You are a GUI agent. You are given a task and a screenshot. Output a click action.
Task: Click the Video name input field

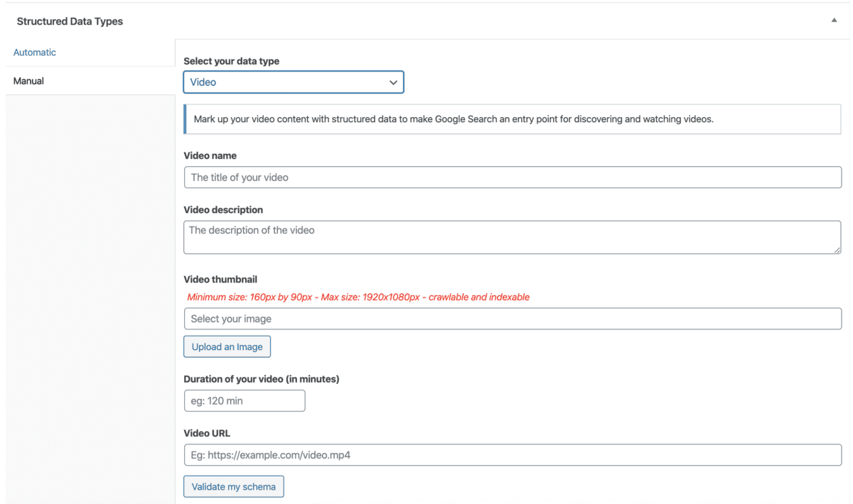point(513,177)
